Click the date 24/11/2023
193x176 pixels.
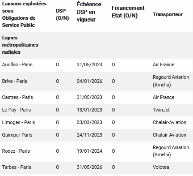pyautogui.click(x=89, y=135)
